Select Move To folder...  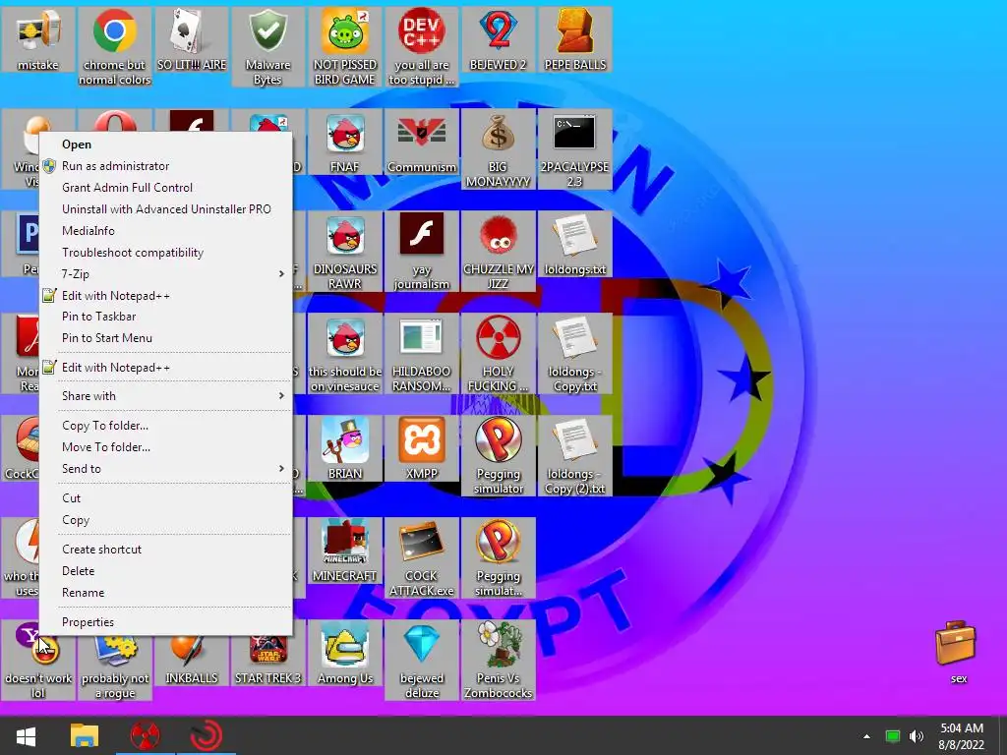click(x=165, y=447)
